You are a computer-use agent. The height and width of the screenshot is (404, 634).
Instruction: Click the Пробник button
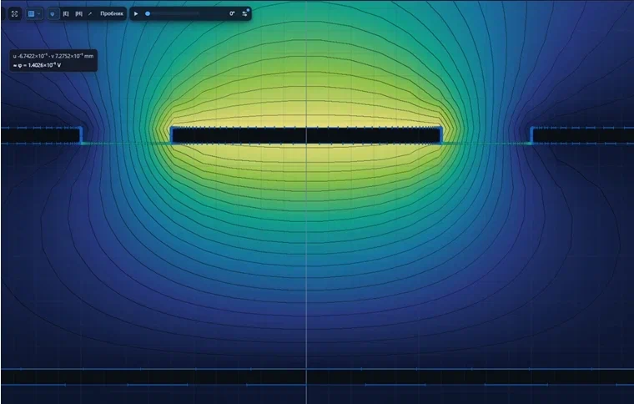(x=111, y=13)
